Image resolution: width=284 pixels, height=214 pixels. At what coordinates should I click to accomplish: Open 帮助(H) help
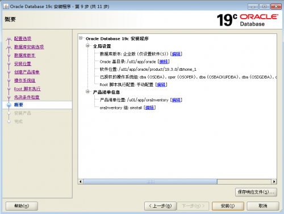pyautogui.click(x=22, y=206)
